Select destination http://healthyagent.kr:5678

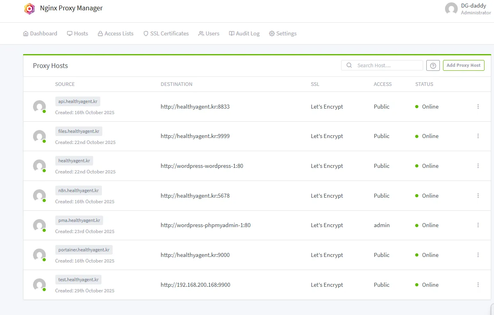[195, 196]
